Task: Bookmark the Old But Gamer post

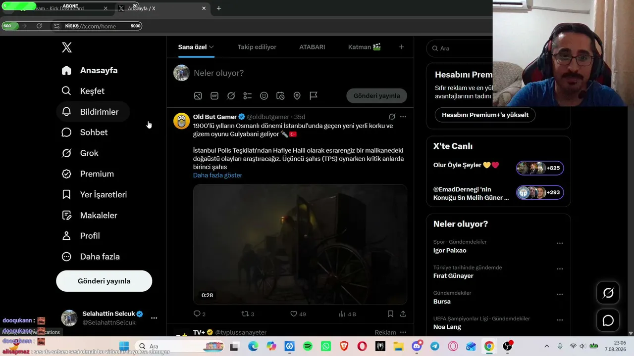Action: tap(390, 314)
